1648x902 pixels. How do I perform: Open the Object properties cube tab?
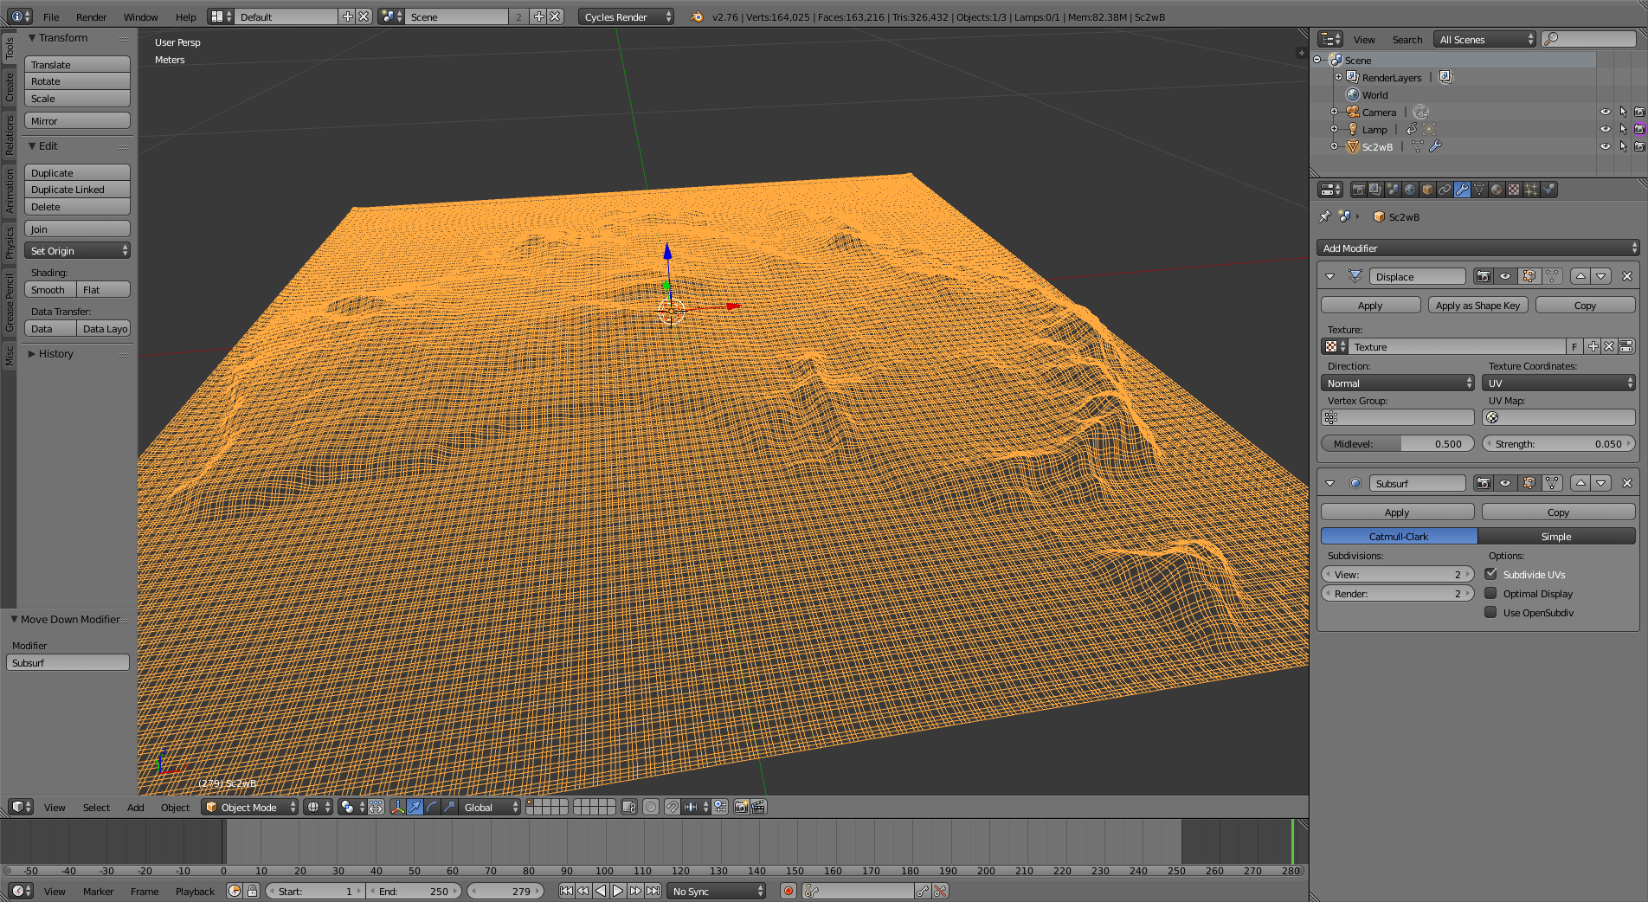pos(1427,190)
